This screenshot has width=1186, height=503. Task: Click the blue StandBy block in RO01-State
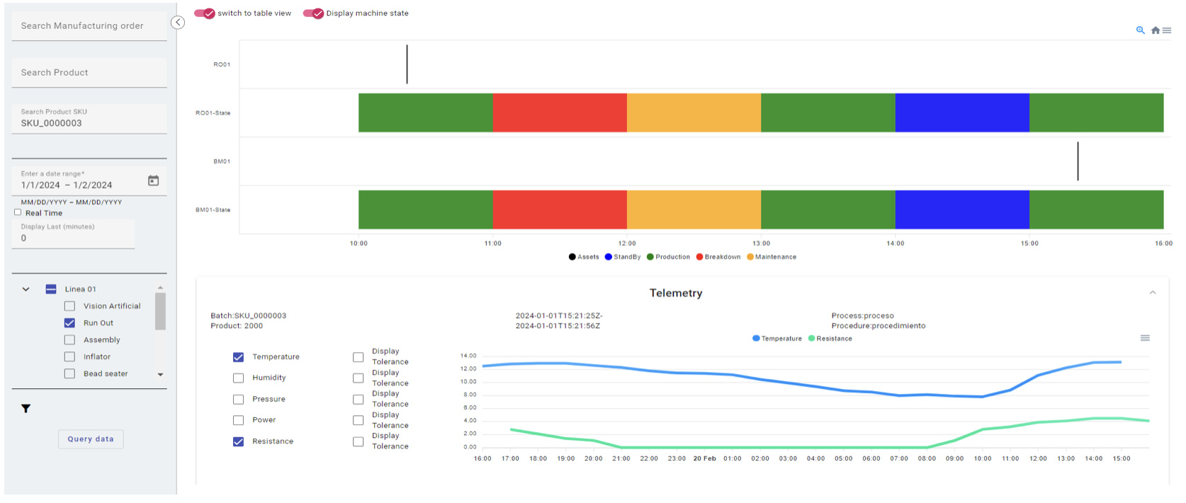pyautogui.click(x=961, y=113)
